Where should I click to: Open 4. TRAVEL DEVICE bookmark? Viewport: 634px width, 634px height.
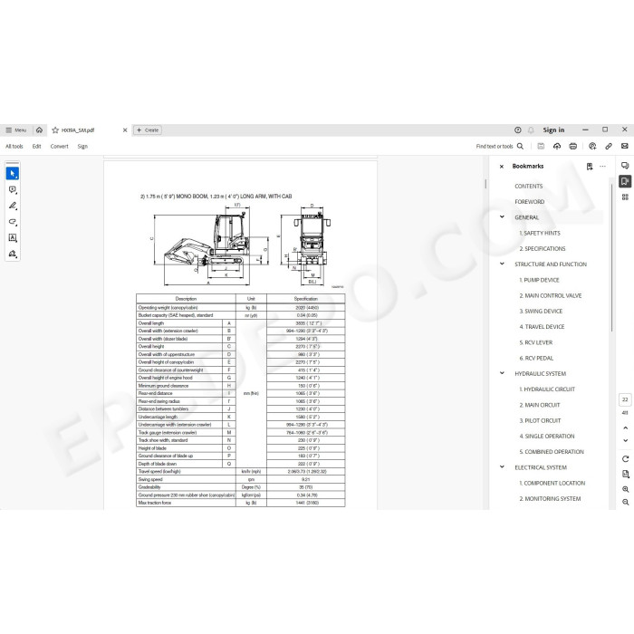tap(542, 327)
